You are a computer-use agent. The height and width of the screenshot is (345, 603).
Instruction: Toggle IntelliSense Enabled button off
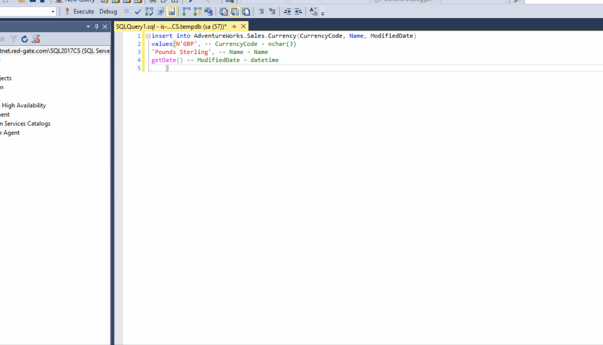click(172, 12)
